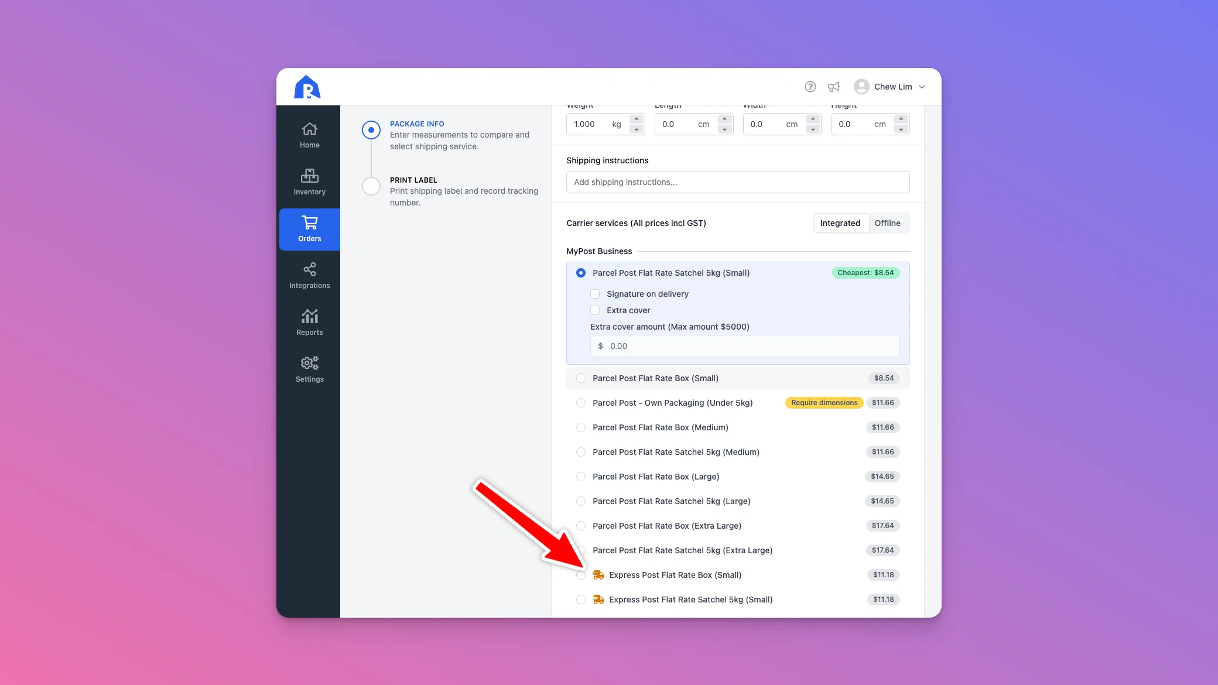Click the shipping instructions text field

tap(738, 182)
